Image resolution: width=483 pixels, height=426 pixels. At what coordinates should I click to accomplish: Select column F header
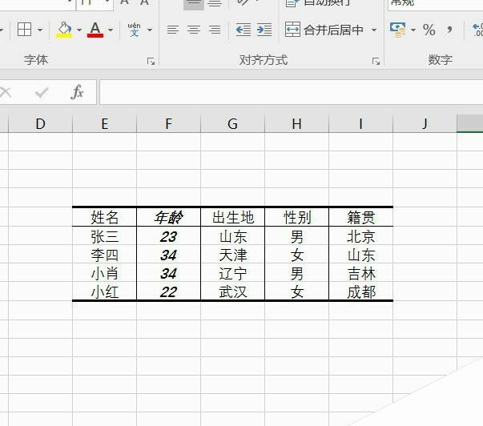(168, 123)
